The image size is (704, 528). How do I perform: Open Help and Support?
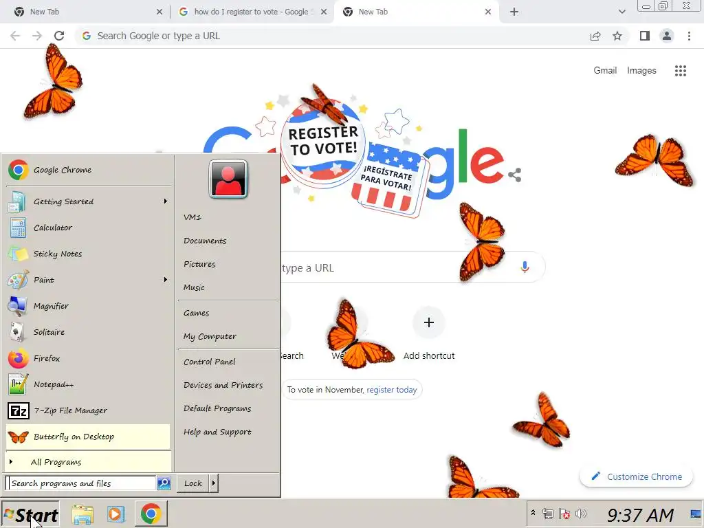217,432
